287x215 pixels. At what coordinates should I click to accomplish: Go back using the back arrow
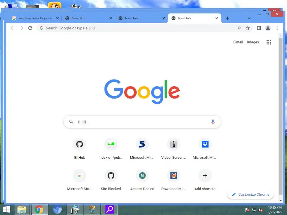[12, 28]
